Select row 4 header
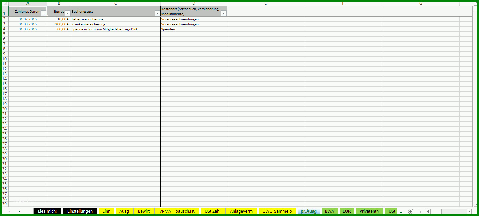This screenshot has height=216, width=479. click(x=5, y=29)
